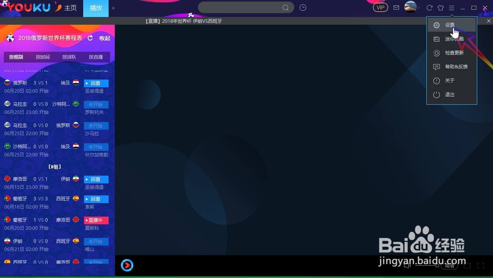Open the watch history clock icon
This screenshot has height=278, width=493.
pyautogui.click(x=303, y=7)
